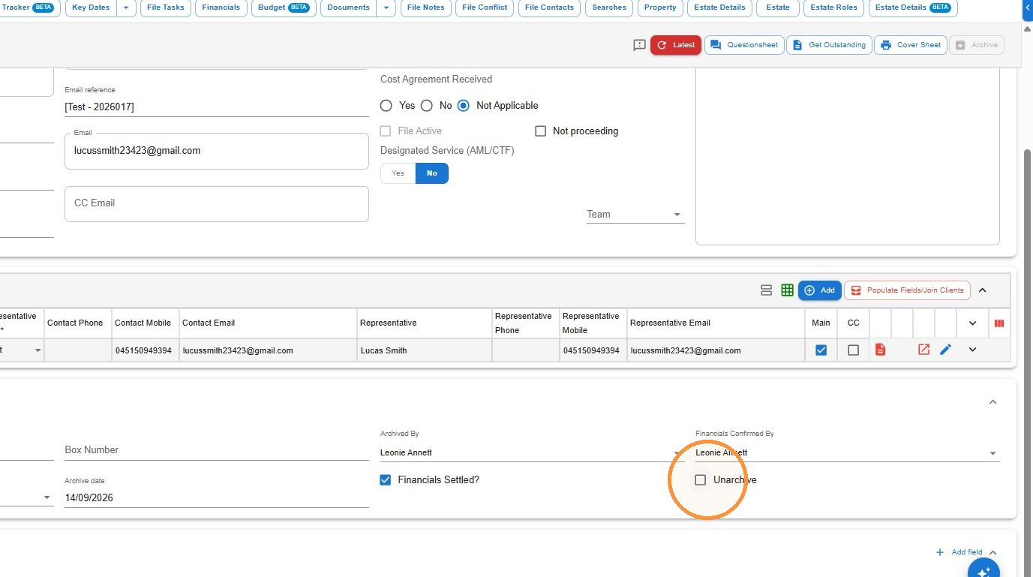Open Key Dates dropdown arrow
Image resolution: width=1033 pixels, height=577 pixels.
pyautogui.click(x=126, y=8)
